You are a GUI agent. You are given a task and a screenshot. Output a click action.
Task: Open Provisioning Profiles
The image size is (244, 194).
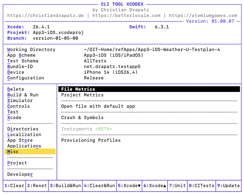tap(91, 140)
